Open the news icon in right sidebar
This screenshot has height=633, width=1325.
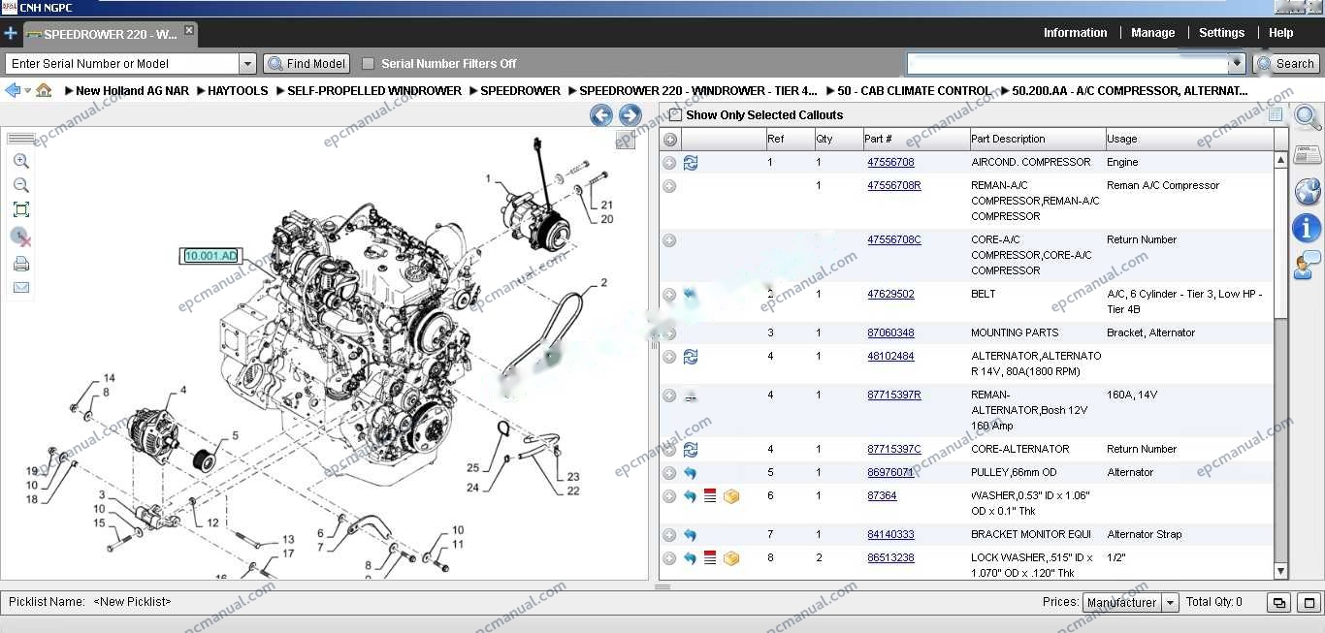point(1308,155)
